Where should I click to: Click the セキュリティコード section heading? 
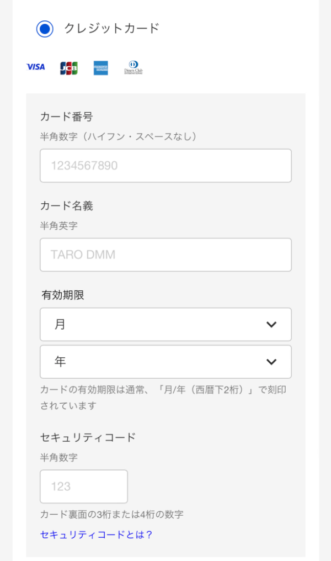[88, 437]
